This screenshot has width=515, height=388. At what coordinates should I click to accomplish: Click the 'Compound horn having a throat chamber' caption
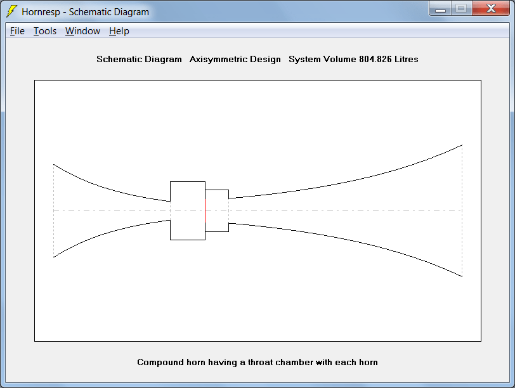pos(257,362)
